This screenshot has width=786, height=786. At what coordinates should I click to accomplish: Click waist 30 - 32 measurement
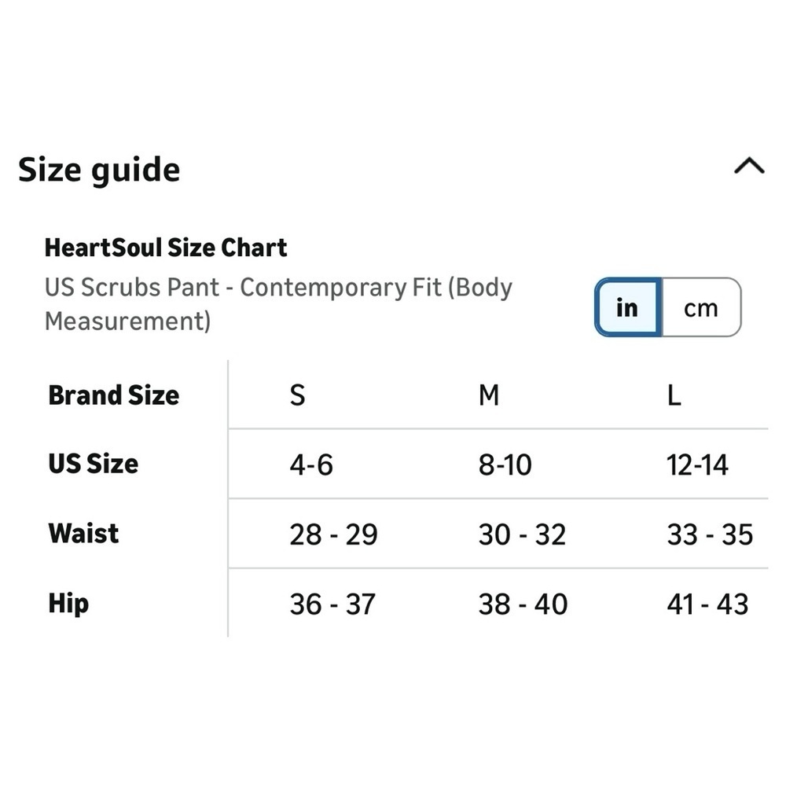[522, 534]
